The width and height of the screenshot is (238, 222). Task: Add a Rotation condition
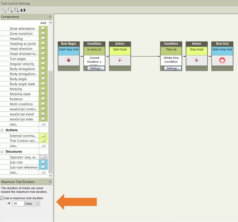43,99
